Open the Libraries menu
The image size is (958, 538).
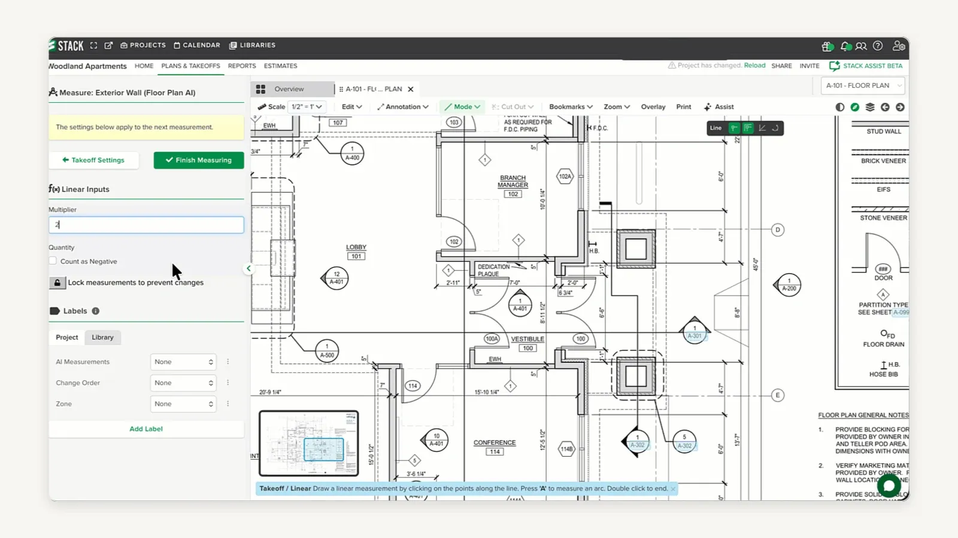point(253,45)
